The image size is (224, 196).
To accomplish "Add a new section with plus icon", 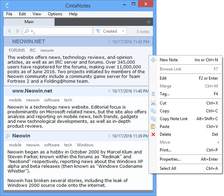I will 149,22.
